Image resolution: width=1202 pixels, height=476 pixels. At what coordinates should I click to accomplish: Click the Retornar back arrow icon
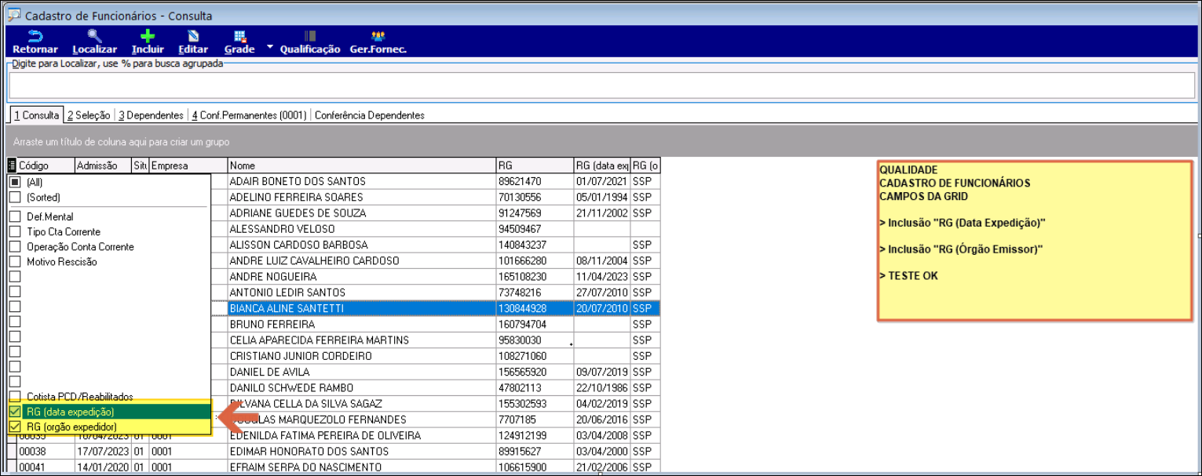click(35, 36)
